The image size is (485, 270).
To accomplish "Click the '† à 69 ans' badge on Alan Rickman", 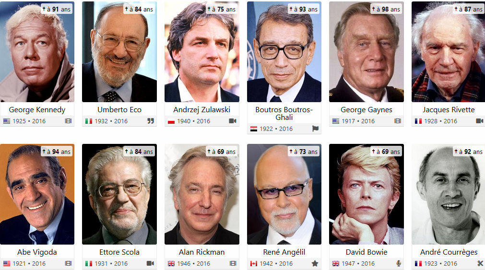I will point(221,152).
